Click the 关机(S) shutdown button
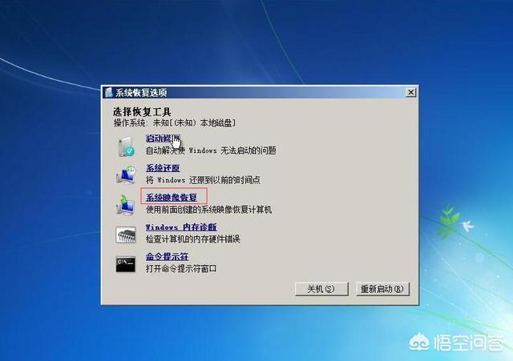 [321, 289]
